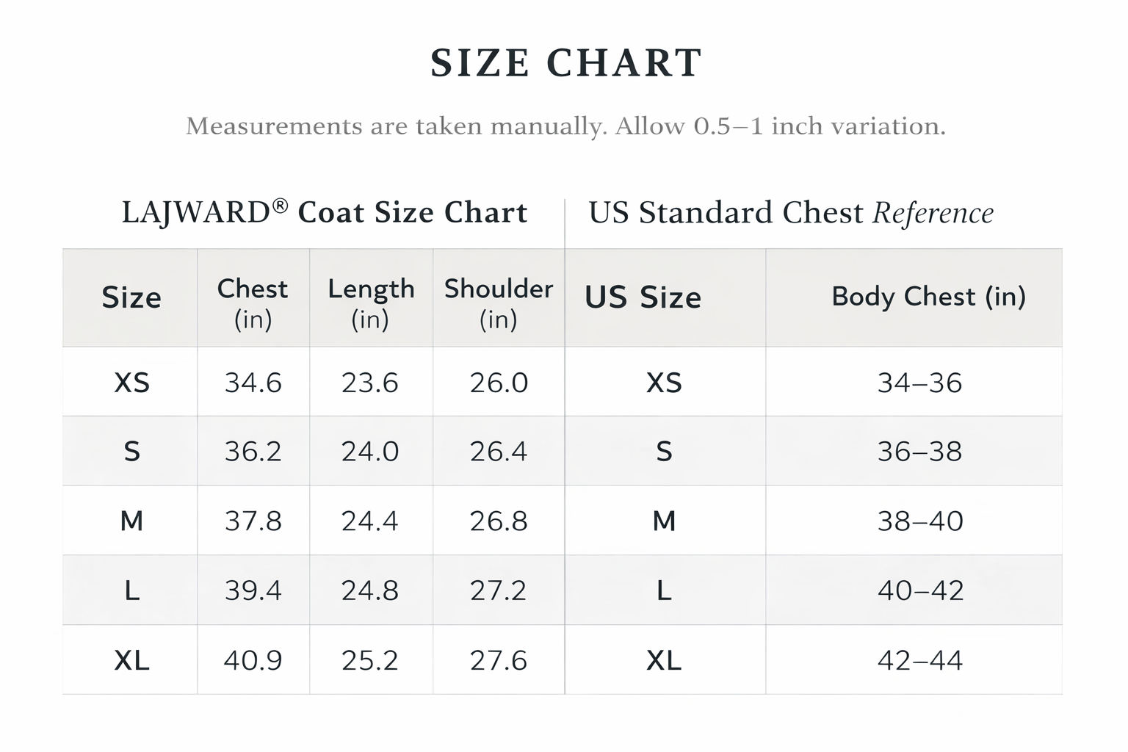Click the L chest value 39.4
Image resolution: width=1128 pixels, height=752 pixels.
pyautogui.click(x=253, y=590)
